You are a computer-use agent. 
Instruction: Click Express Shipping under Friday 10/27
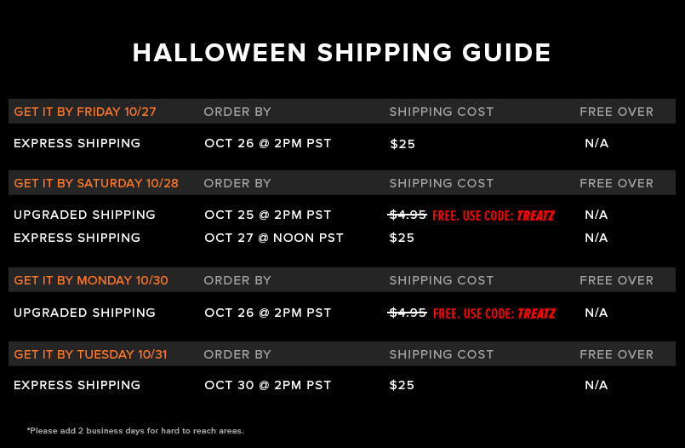click(77, 143)
